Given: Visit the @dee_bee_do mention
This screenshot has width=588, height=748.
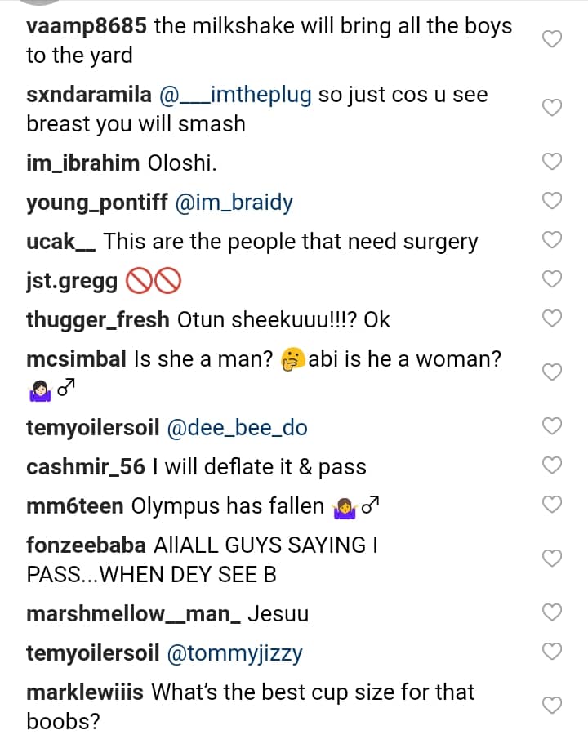Looking at the screenshot, I should tap(237, 428).
